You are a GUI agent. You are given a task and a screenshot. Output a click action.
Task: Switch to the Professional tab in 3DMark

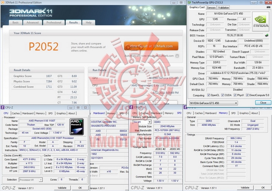pyautogui.click(x=54, y=23)
